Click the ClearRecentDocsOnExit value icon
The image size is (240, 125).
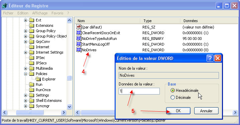coord(79,33)
